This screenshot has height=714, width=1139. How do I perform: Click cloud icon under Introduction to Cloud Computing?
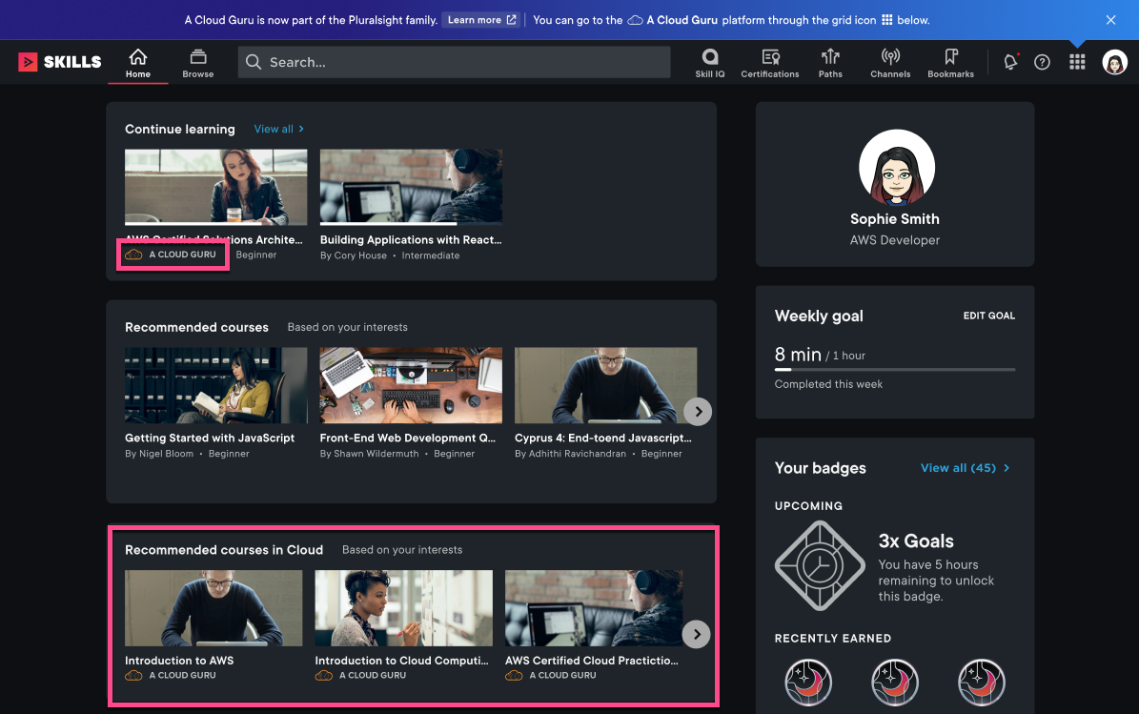coord(324,676)
